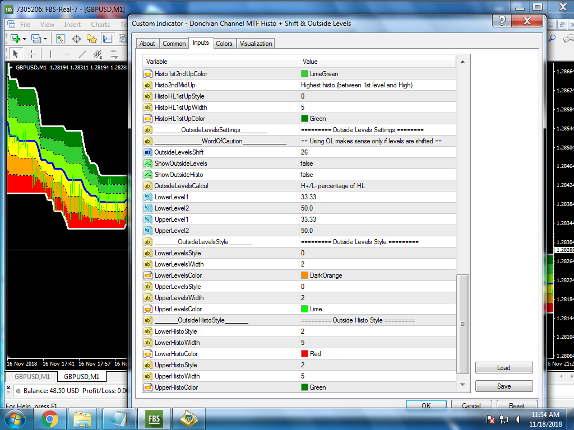Click the DarkOrange LowerLevelsColor swatch
This screenshot has width=574, height=430.
305,275
